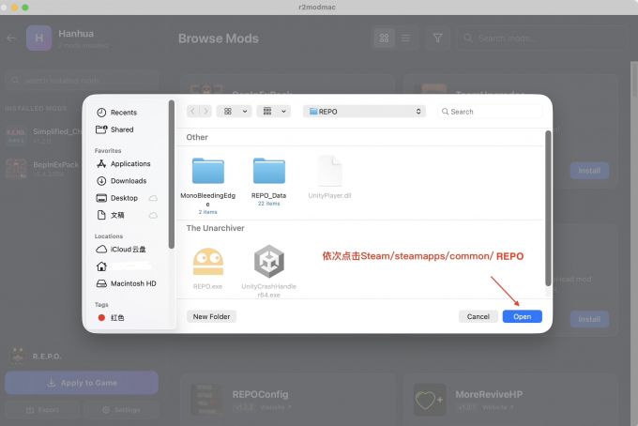Select the R.E.P.O. game entry
Screen dimensions: 638x426
(x=36, y=357)
